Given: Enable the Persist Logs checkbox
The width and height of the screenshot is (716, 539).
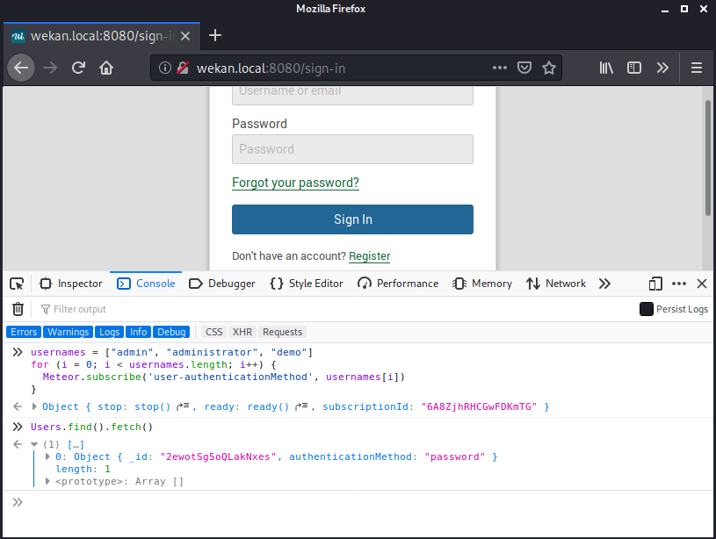Looking at the screenshot, I should click(647, 309).
